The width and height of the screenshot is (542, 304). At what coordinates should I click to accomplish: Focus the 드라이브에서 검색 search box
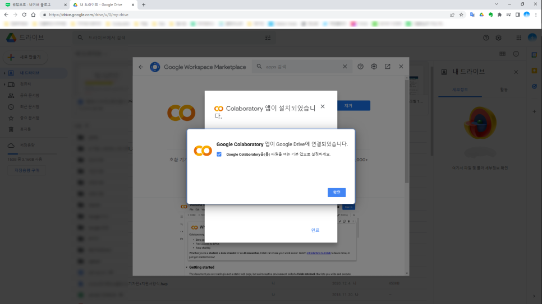pyautogui.click(x=174, y=38)
